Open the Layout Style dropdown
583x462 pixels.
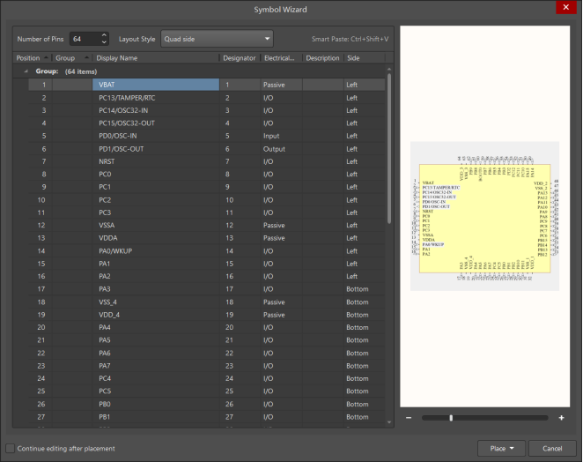pos(217,39)
